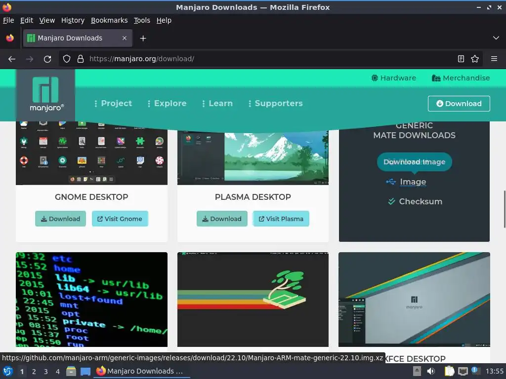Click the GNOME desktop screenshot thumbnail
Viewport: 506px width, 379px height.
click(91, 153)
